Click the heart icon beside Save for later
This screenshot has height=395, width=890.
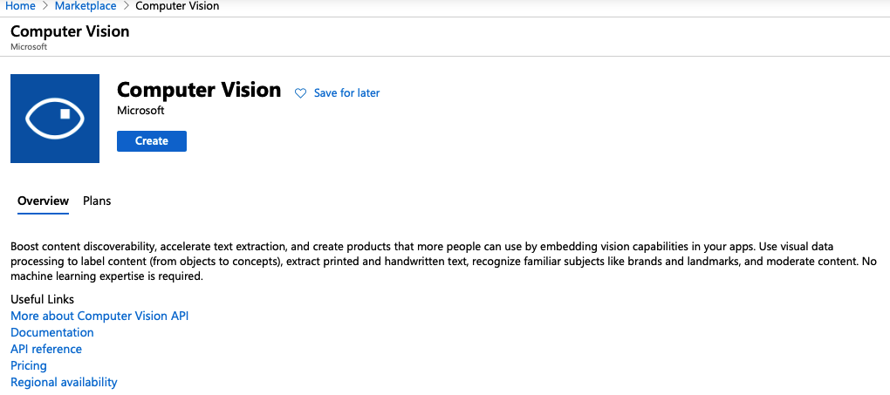click(x=301, y=93)
